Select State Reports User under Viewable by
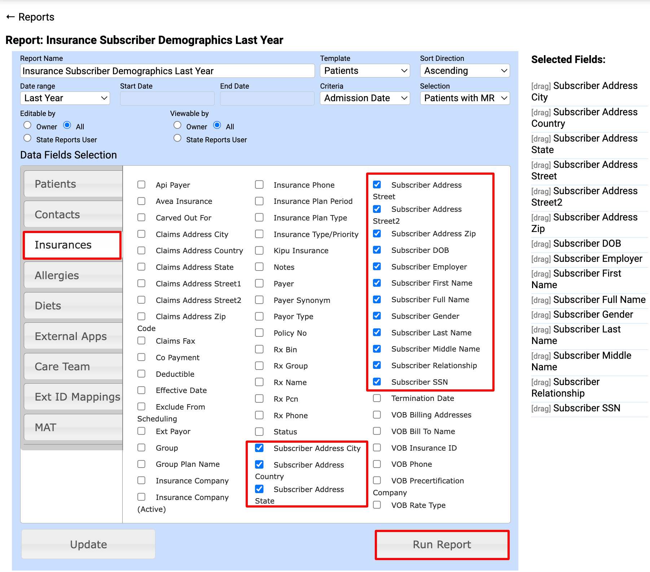The width and height of the screenshot is (650, 572). pos(177,138)
